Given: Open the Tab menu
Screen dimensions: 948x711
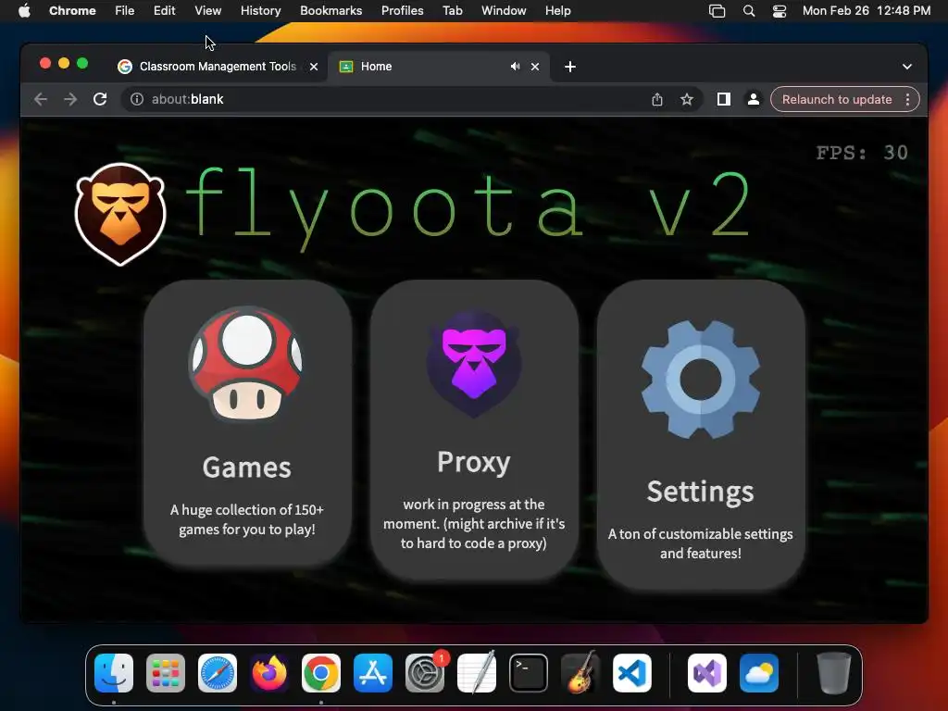Looking at the screenshot, I should [x=452, y=11].
